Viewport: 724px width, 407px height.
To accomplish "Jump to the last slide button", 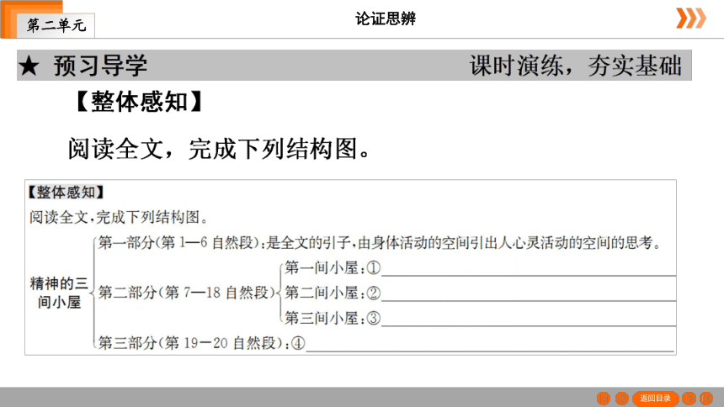I will pos(706,399).
